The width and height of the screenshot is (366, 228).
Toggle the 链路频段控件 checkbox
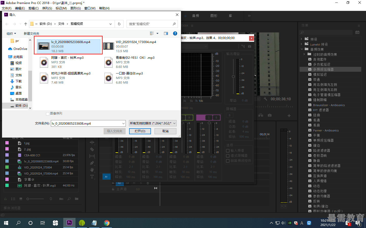pos(228,161)
